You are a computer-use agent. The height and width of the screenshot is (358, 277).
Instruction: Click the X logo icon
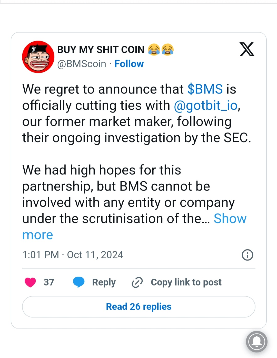tap(247, 49)
